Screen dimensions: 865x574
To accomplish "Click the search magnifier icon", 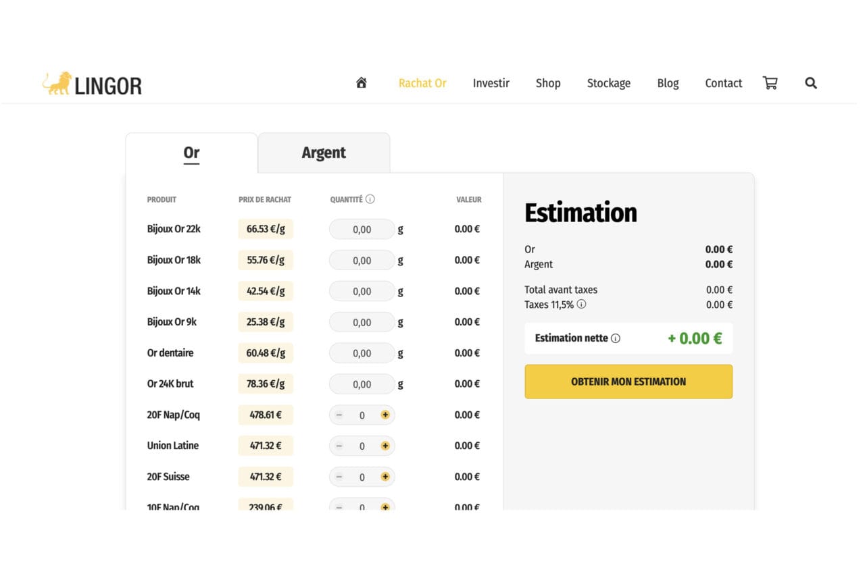I will point(811,83).
